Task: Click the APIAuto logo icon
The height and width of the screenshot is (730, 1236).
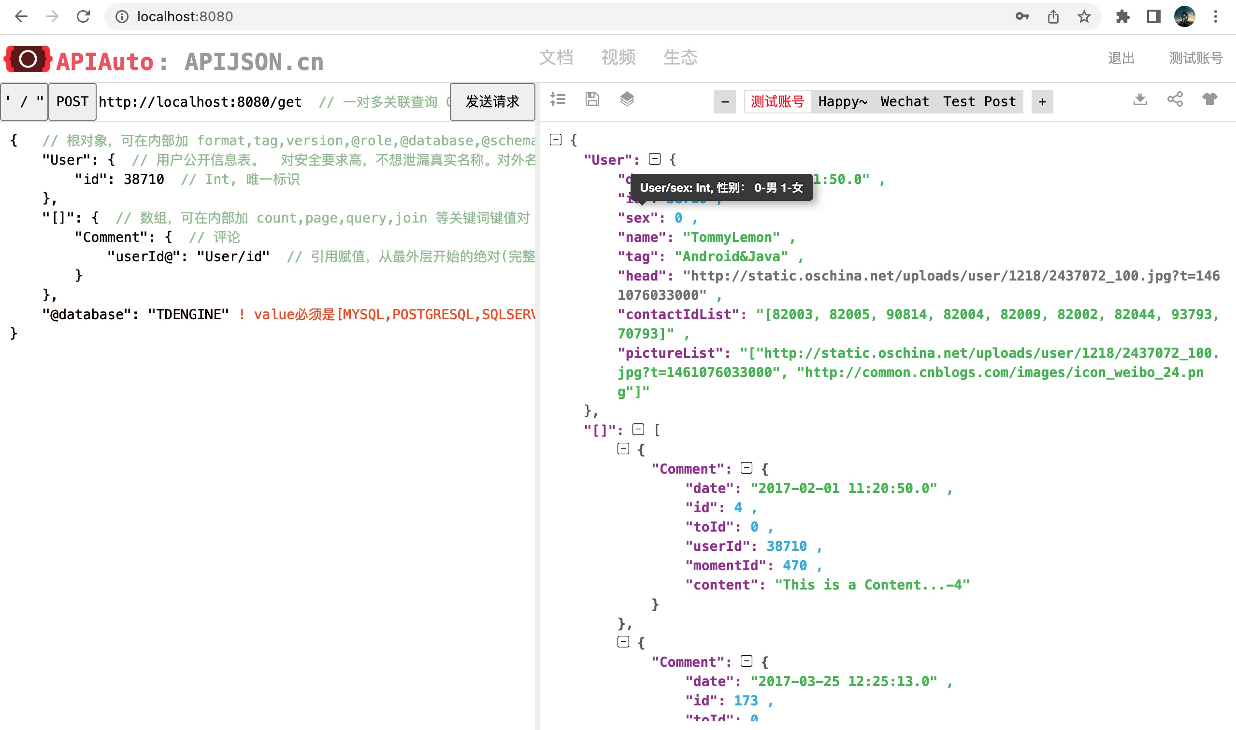Action: [x=28, y=59]
